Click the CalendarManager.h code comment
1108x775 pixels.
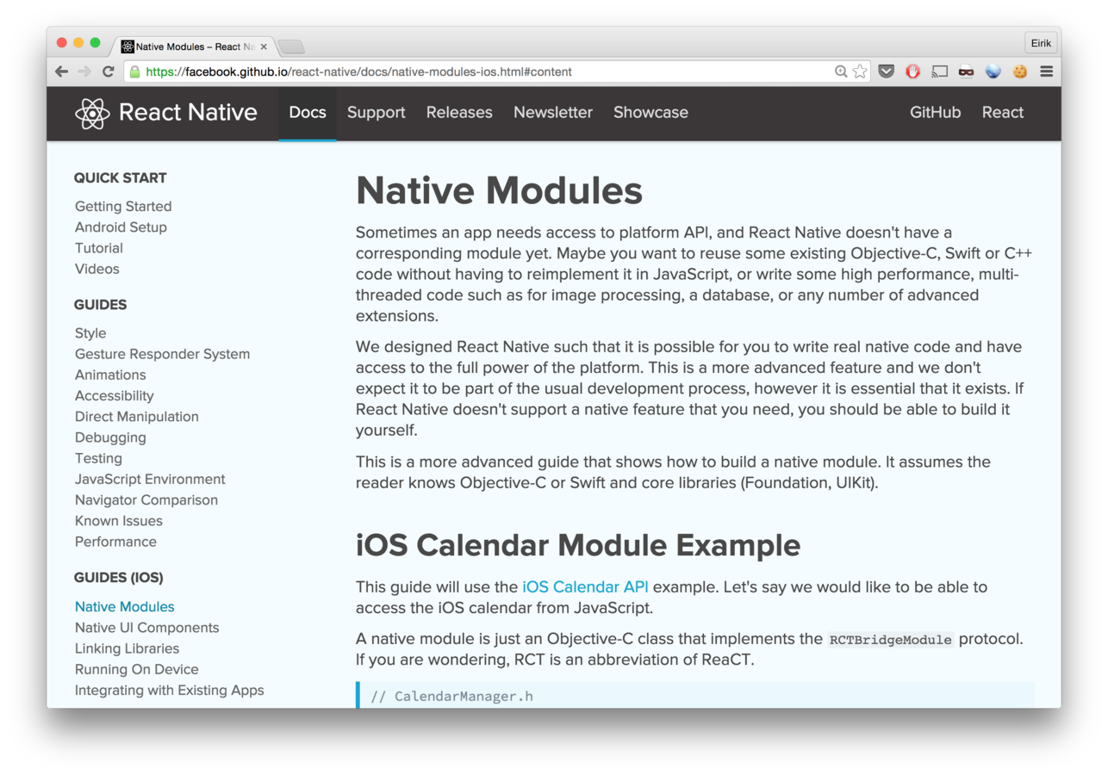tap(452, 696)
